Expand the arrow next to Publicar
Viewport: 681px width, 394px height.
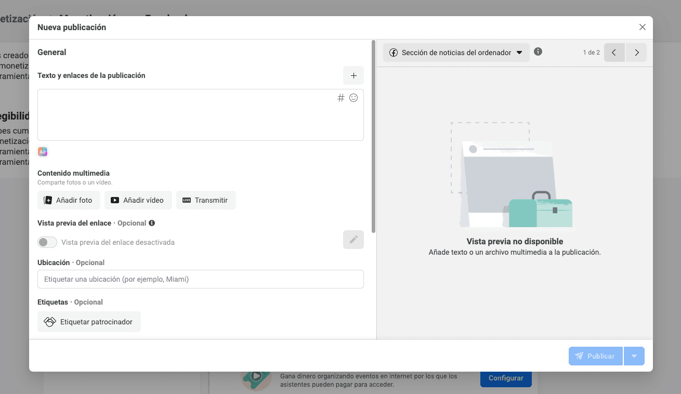pos(634,356)
